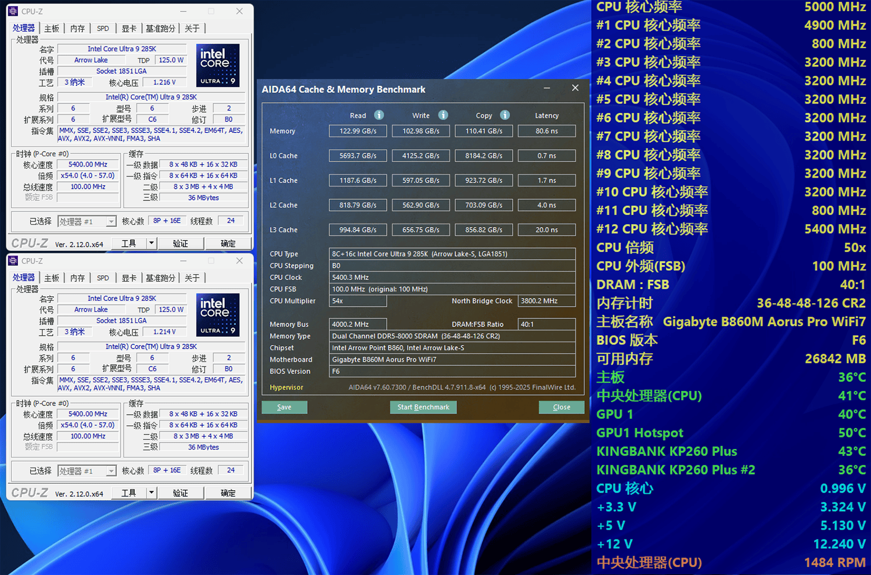The image size is (871, 575).
Task: Select 处理器 tab in upper CPU-Z
Action: point(24,28)
